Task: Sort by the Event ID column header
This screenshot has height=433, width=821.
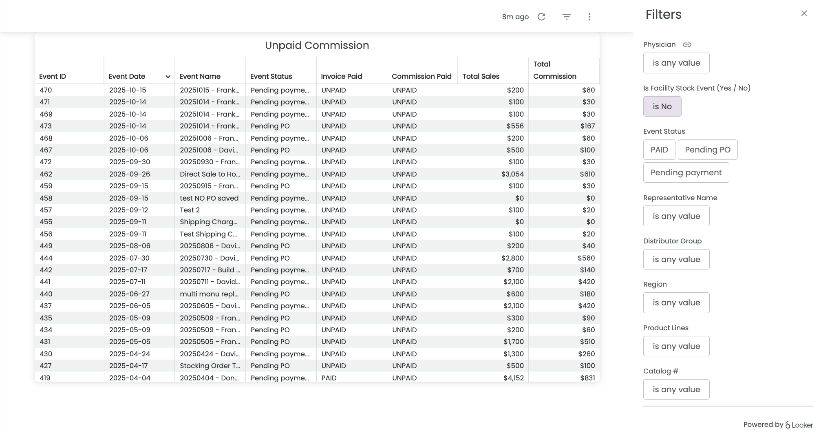Action: point(53,76)
